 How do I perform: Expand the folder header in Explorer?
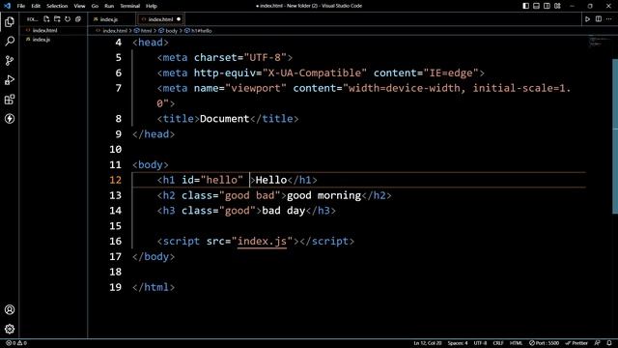[32, 19]
